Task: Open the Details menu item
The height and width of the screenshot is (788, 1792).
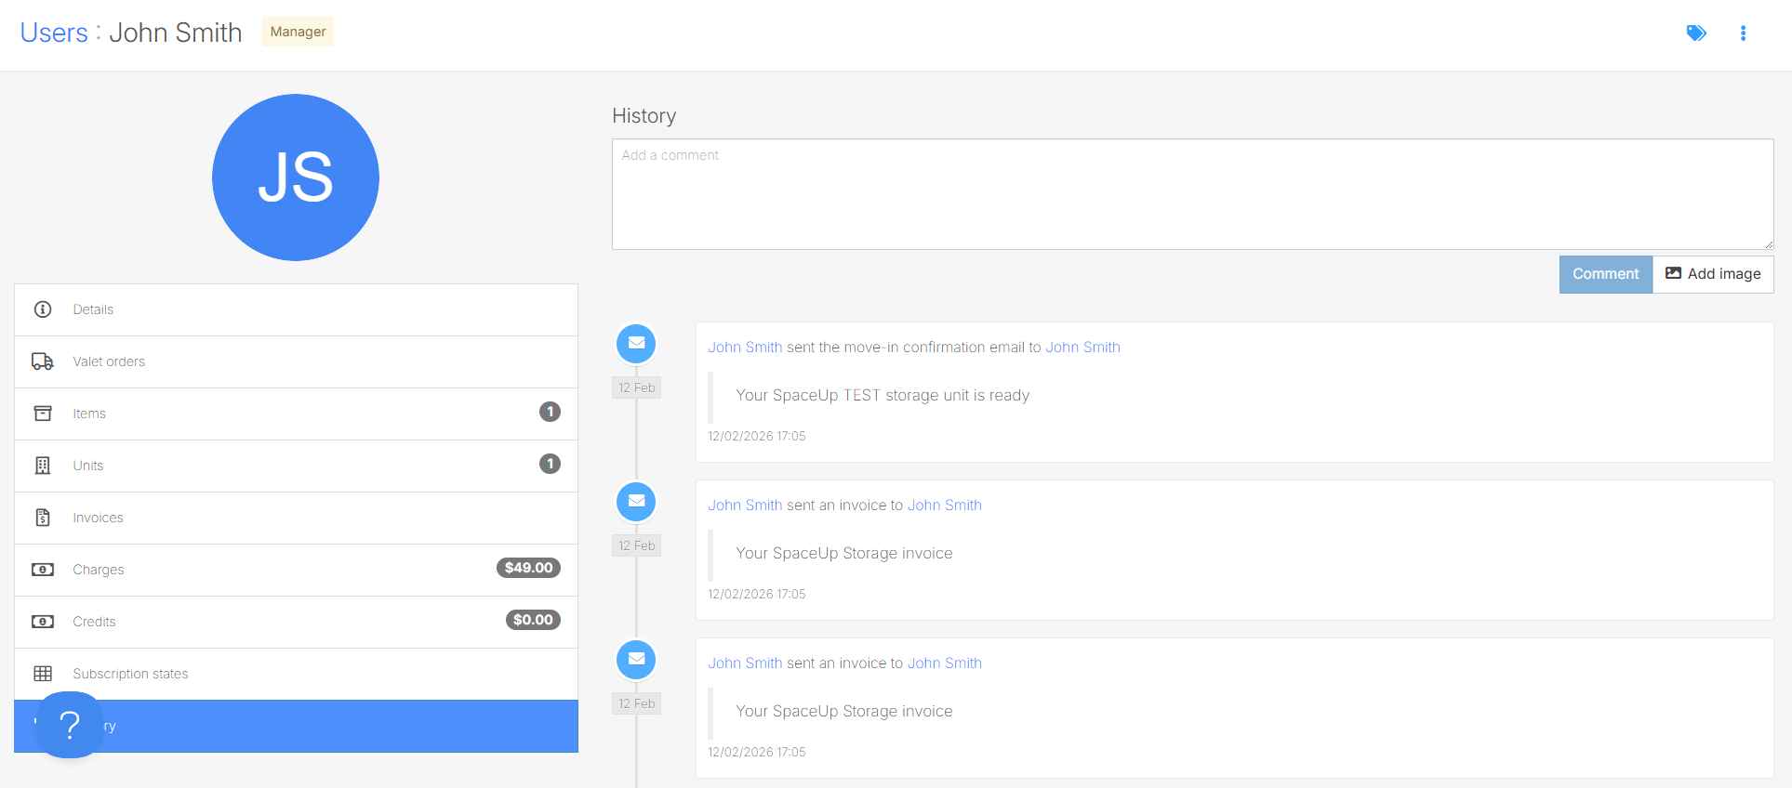Action: [296, 309]
